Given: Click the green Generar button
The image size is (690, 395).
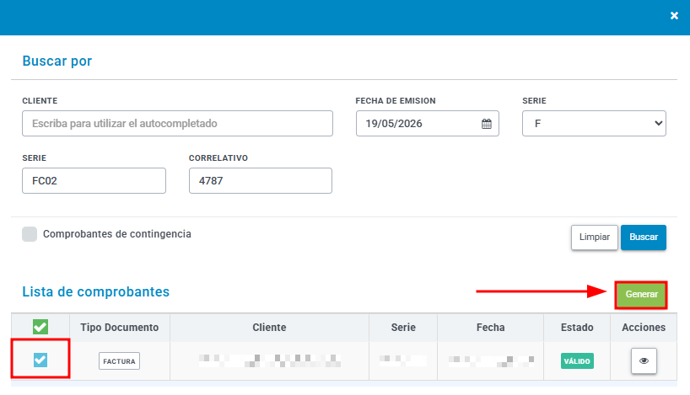Looking at the screenshot, I should (641, 295).
